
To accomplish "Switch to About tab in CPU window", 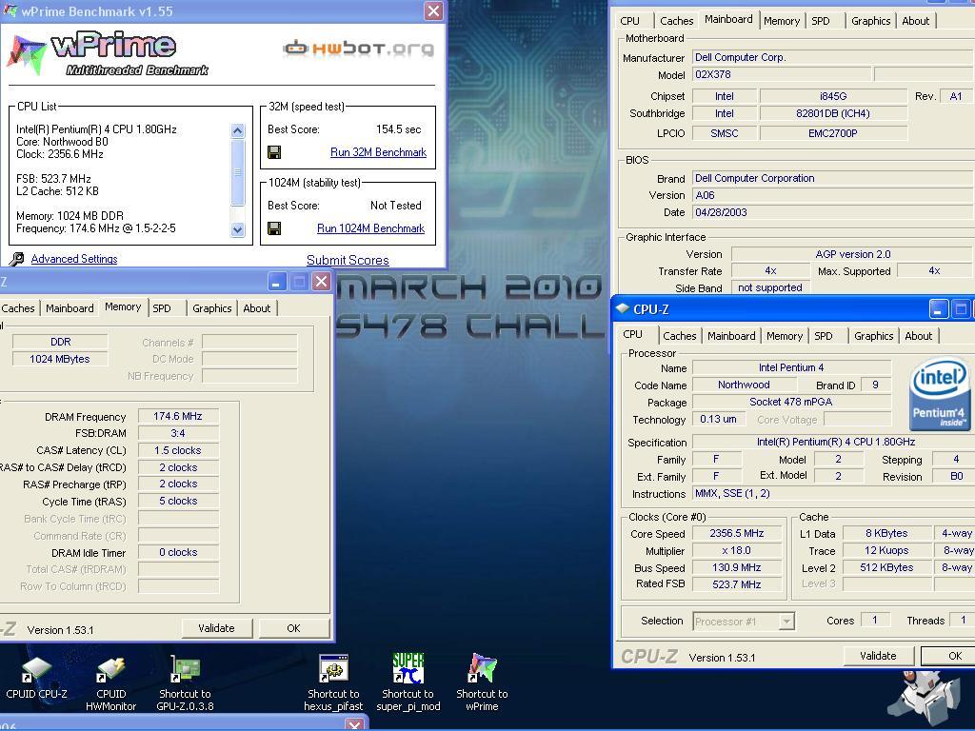I will 919,336.
